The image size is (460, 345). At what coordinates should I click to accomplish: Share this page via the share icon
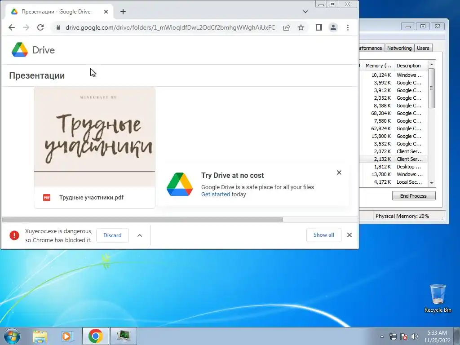point(287,27)
